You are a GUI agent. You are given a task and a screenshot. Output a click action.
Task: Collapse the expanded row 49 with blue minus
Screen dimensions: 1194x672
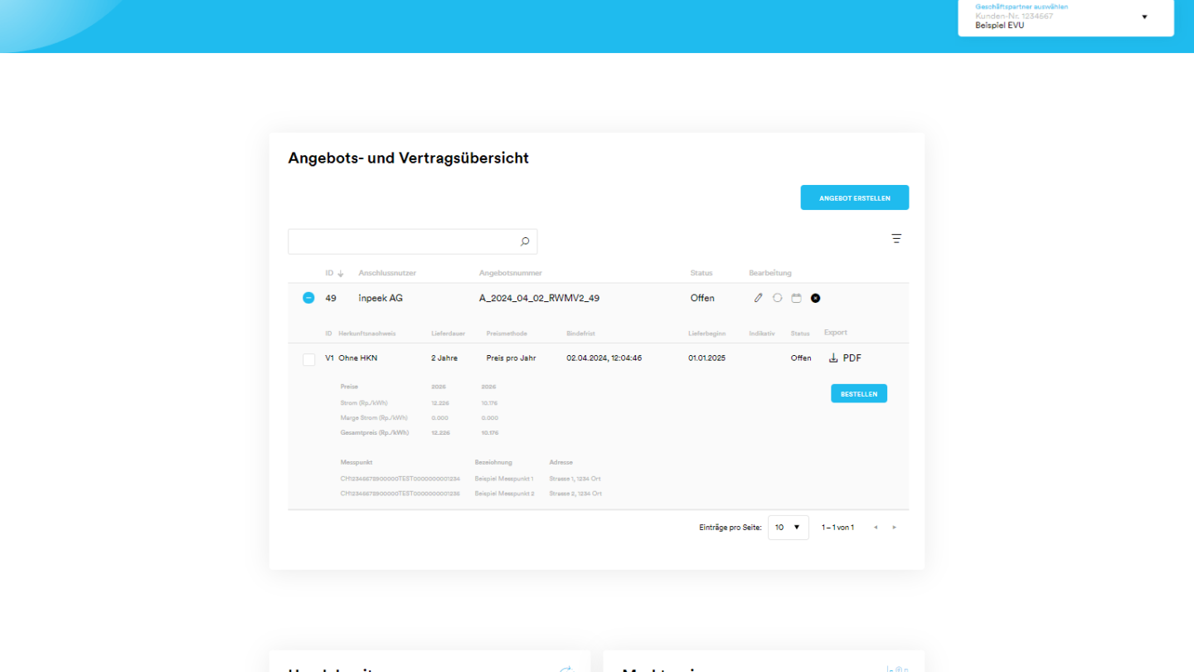point(308,298)
